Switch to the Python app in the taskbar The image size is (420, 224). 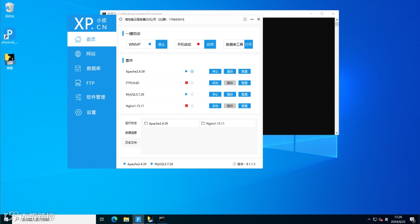pos(150,219)
